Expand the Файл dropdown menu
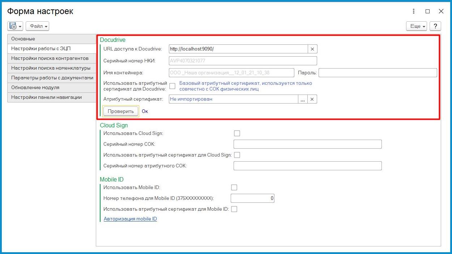The image size is (452, 254). [x=38, y=26]
